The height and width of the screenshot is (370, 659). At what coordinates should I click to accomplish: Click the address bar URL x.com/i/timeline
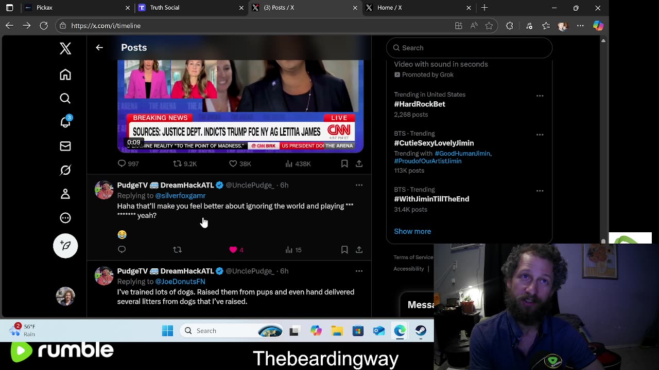coord(106,26)
